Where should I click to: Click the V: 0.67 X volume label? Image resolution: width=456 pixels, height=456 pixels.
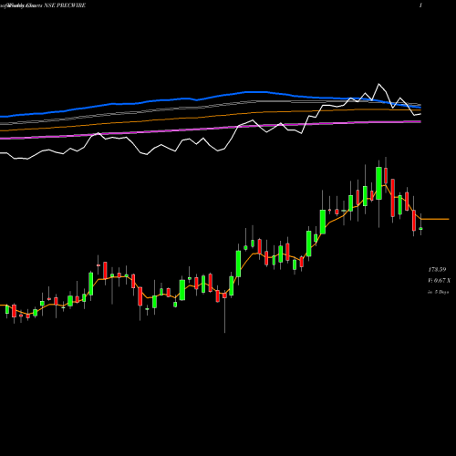pyautogui.click(x=439, y=281)
